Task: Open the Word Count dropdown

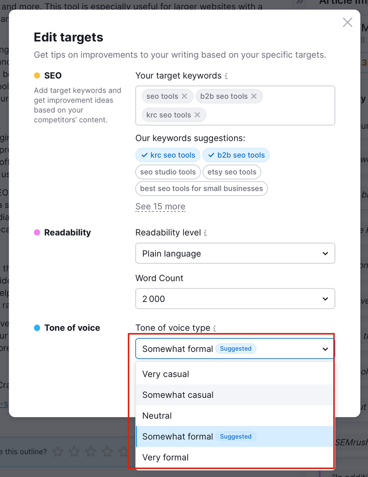Action: click(x=235, y=299)
